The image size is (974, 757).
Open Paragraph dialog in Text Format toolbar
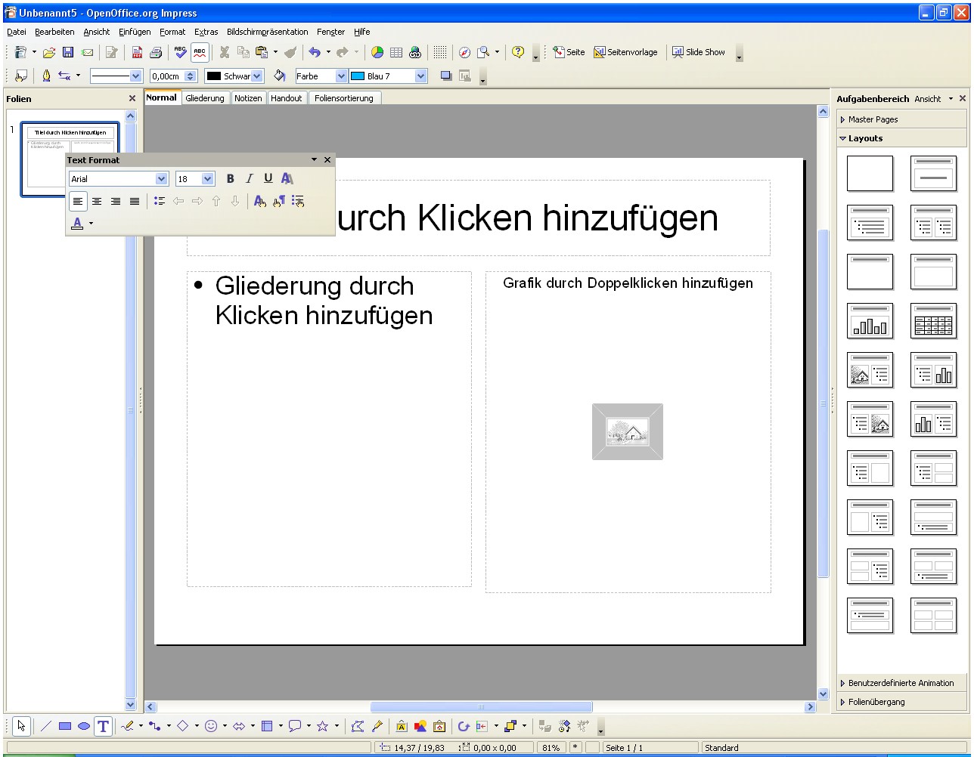pos(278,201)
